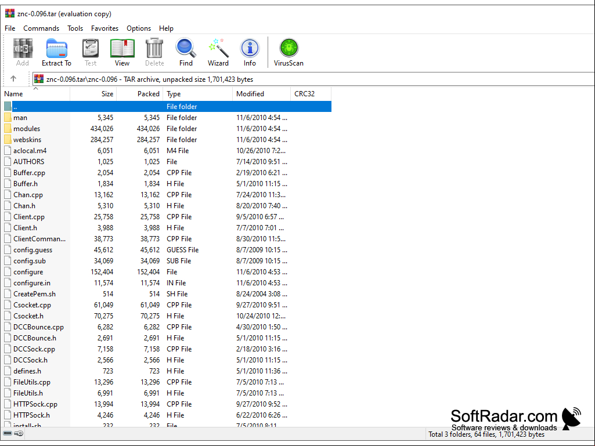Open the Favorites menu
The image size is (595, 446).
click(x=104, y=28)
